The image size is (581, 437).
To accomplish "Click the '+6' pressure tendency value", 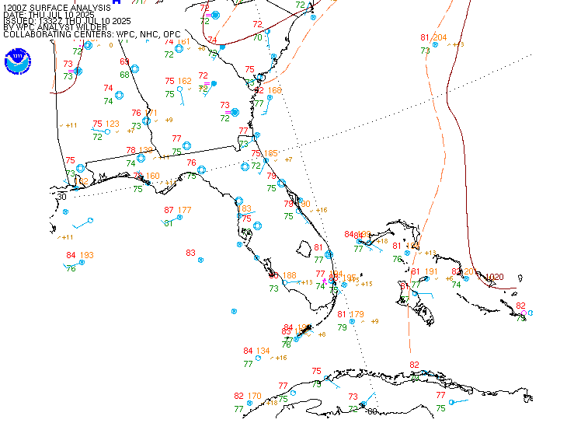I will [449, 278].
